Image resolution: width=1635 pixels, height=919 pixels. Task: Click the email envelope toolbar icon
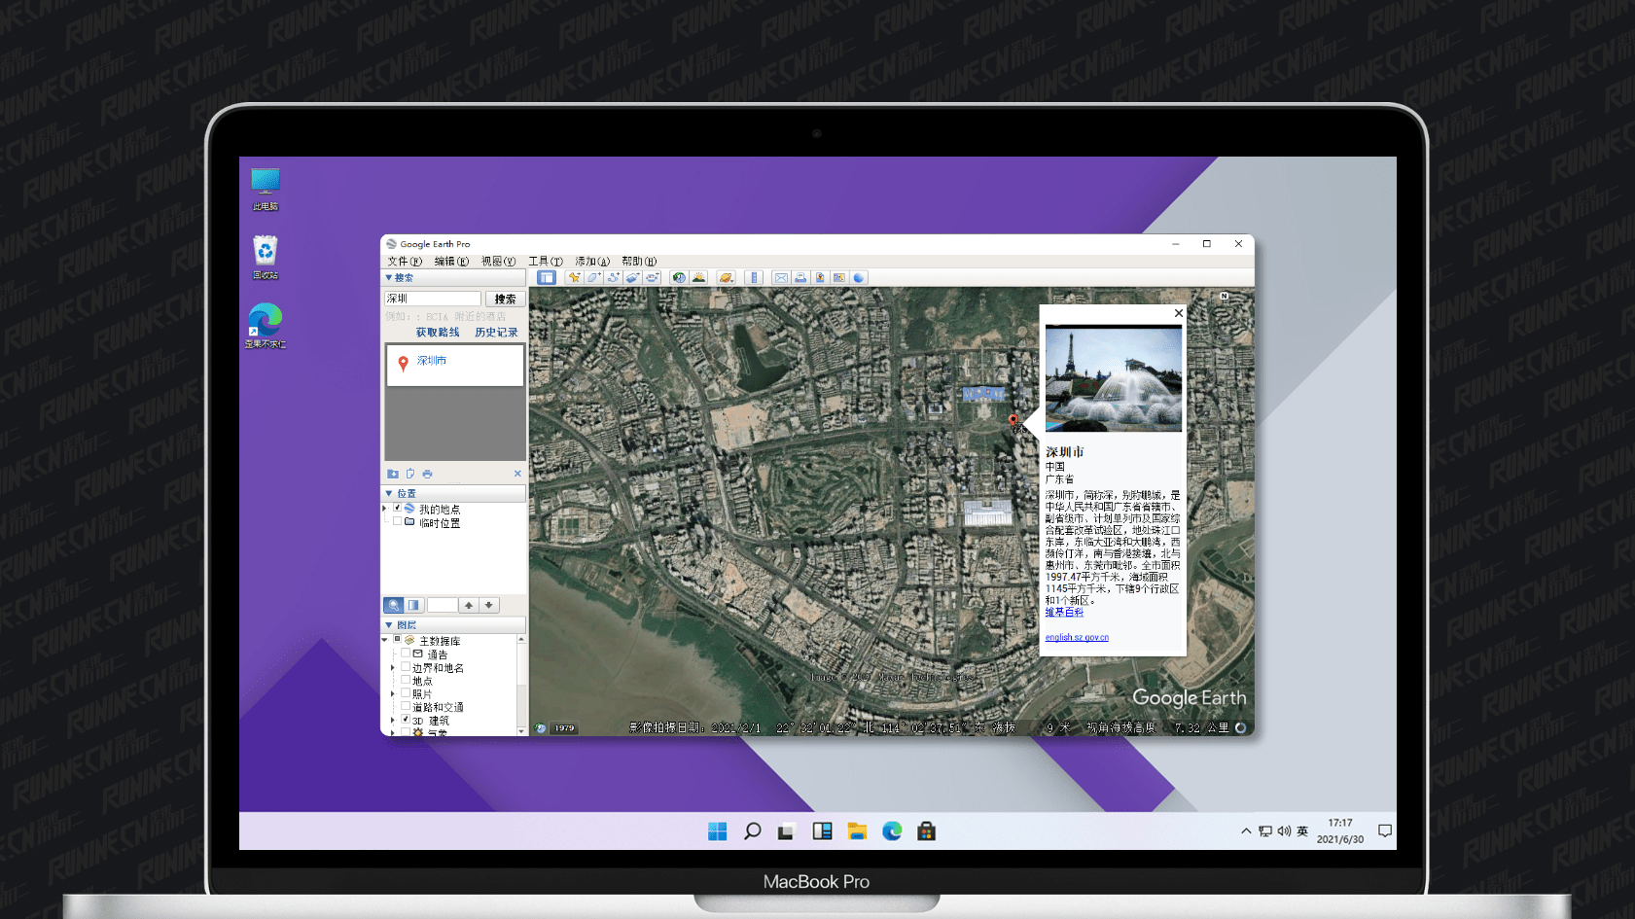(x=781, y=278)
